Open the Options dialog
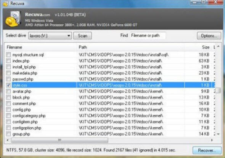Image resolution: width=225 pixels, height=158 pixels. click(209, 36)
